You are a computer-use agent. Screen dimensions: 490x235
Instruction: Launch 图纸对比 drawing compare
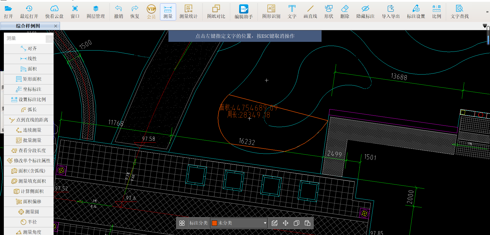click(x=216, y=12)
